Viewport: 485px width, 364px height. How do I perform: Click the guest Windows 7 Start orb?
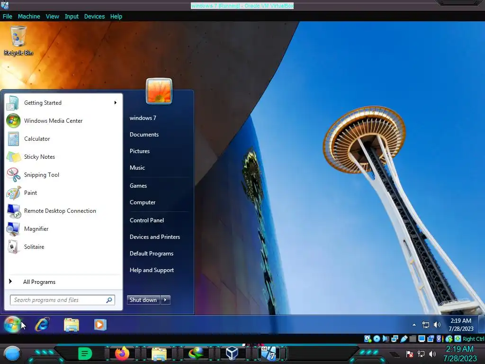[x=12, y=325]
